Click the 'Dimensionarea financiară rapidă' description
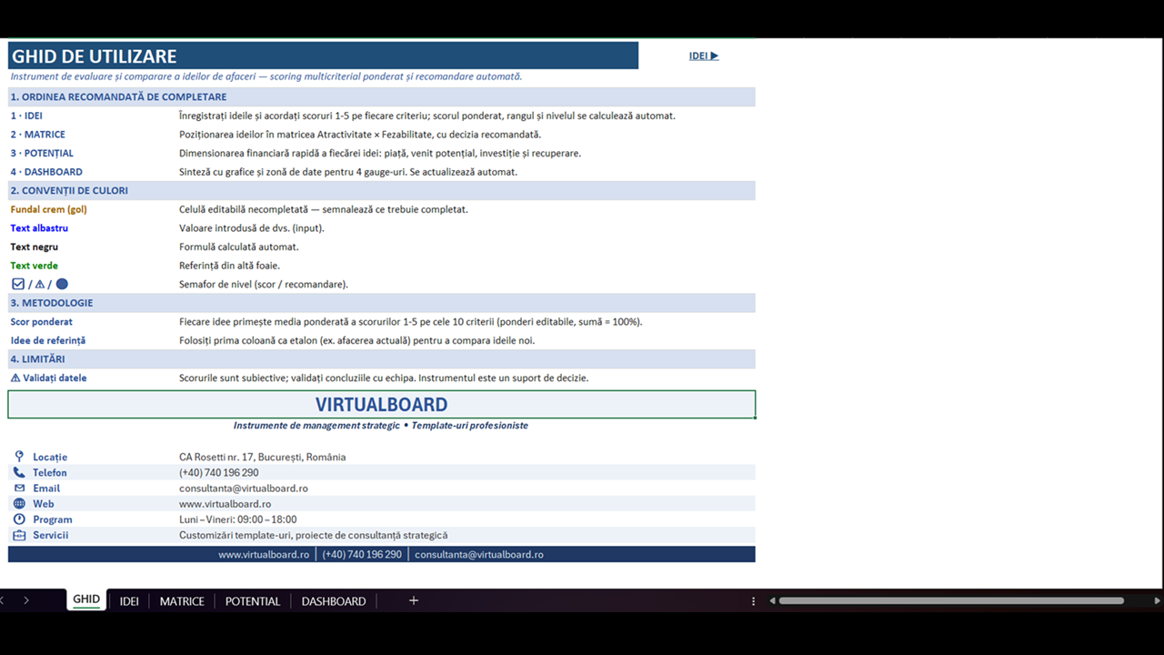Viewport: 1164px width, 655px height. (379, 153)
